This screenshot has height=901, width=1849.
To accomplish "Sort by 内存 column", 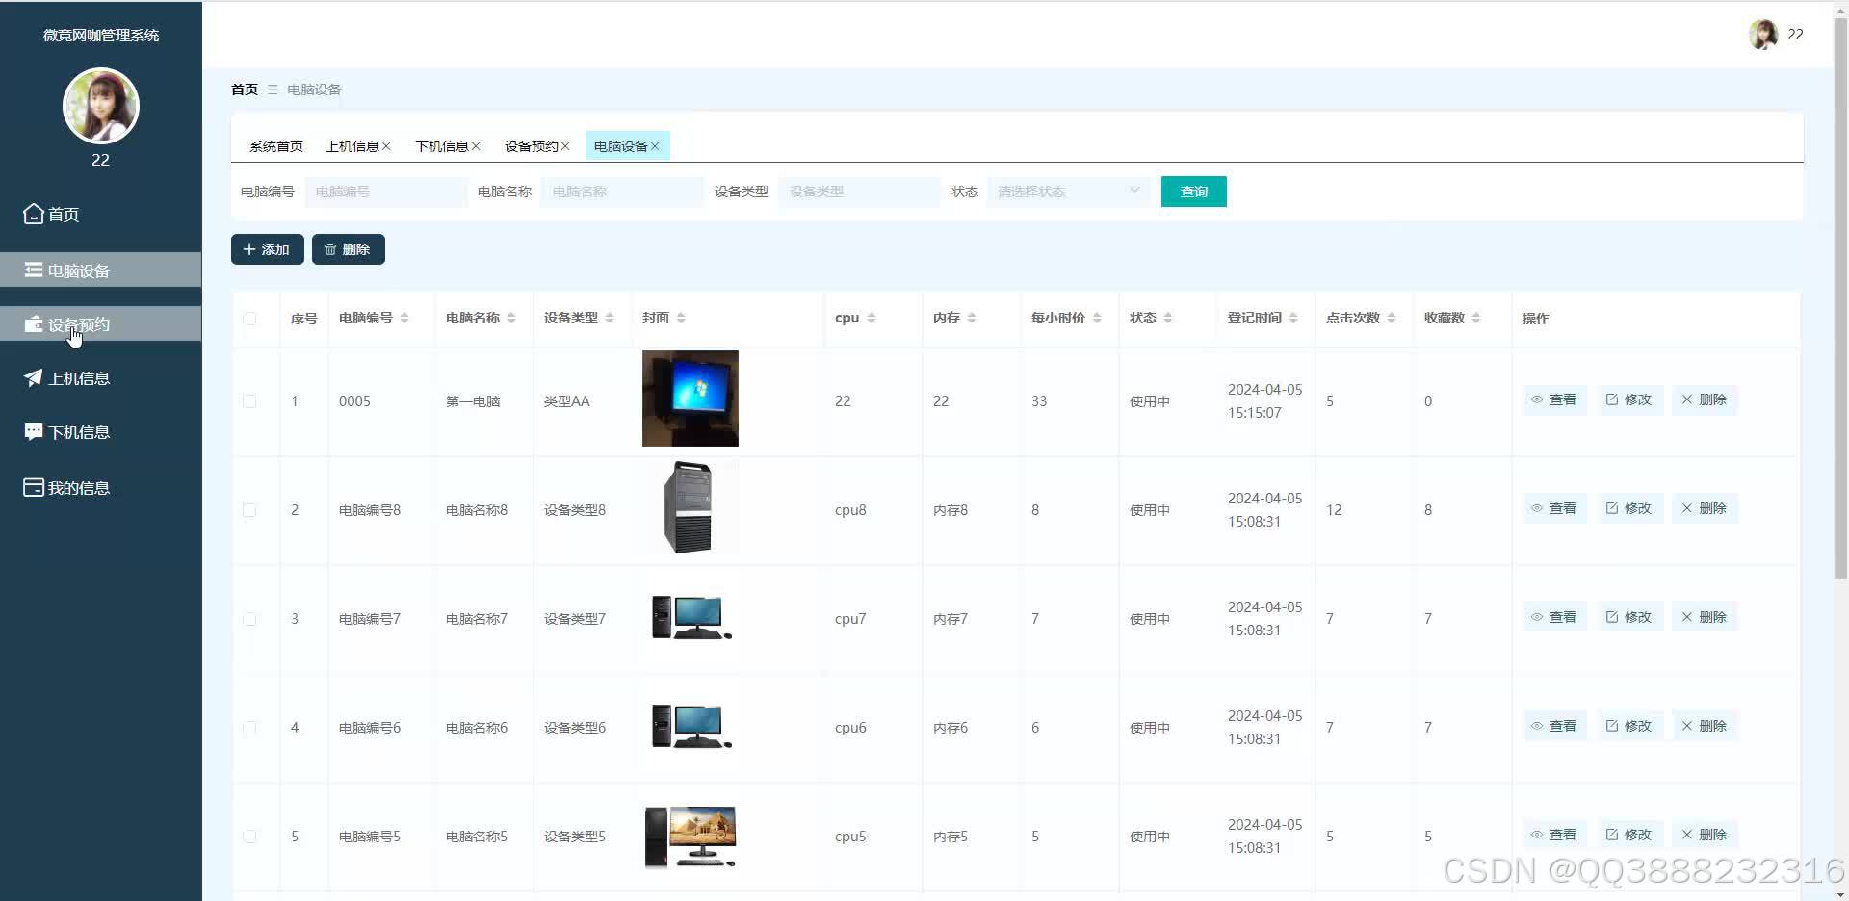I will pos(972,318).
